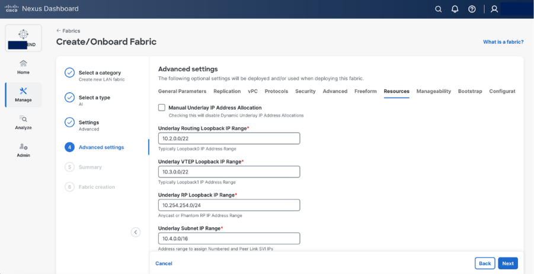Open the notifications bell icon
The width and height of the screenshot is (534, 274).
point(455,9)
